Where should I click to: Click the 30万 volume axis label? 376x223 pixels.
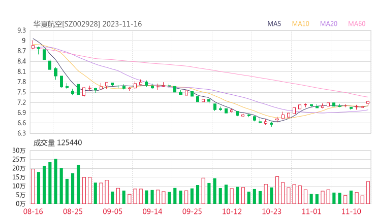[19, 151]
